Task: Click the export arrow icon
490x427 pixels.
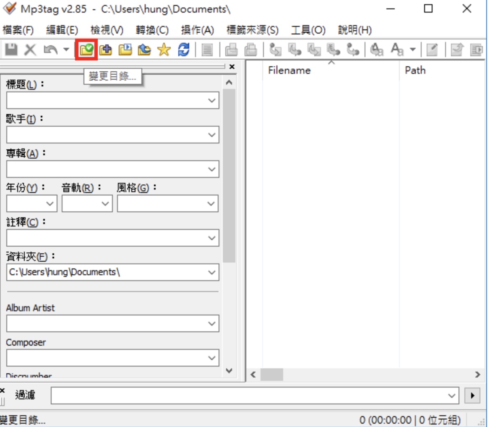Action: click(x=457, y=49)
